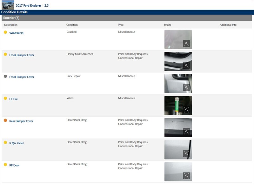Open Front Bumper Cover link with prev repair

coord(22,77)
